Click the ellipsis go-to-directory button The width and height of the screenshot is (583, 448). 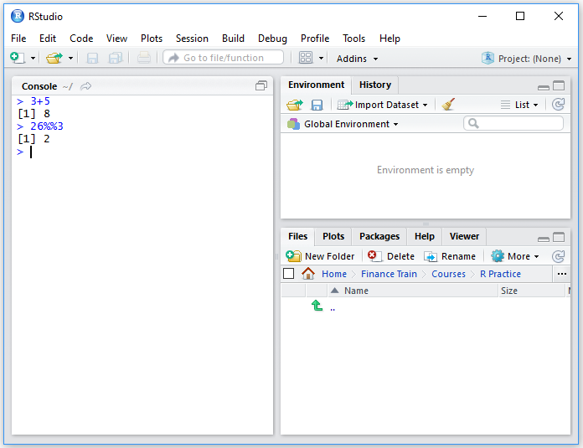562,274
